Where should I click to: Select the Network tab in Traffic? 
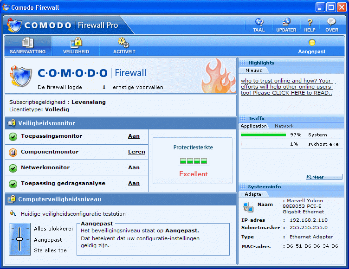284,126
